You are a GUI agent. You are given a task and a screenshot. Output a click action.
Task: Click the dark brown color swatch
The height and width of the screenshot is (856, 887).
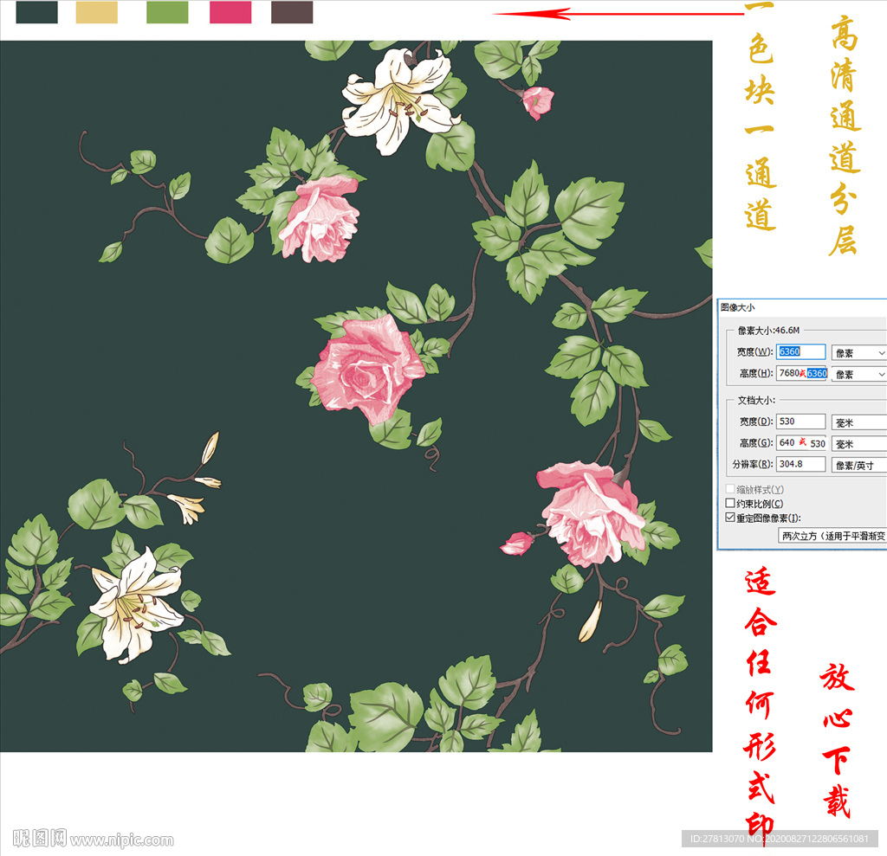tap(292, 12)
